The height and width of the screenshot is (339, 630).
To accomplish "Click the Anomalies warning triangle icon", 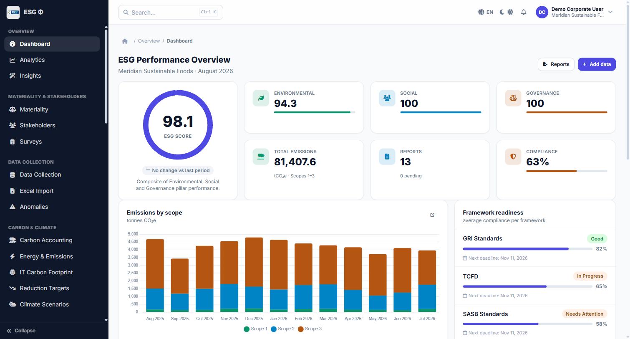I will (12, 207).
